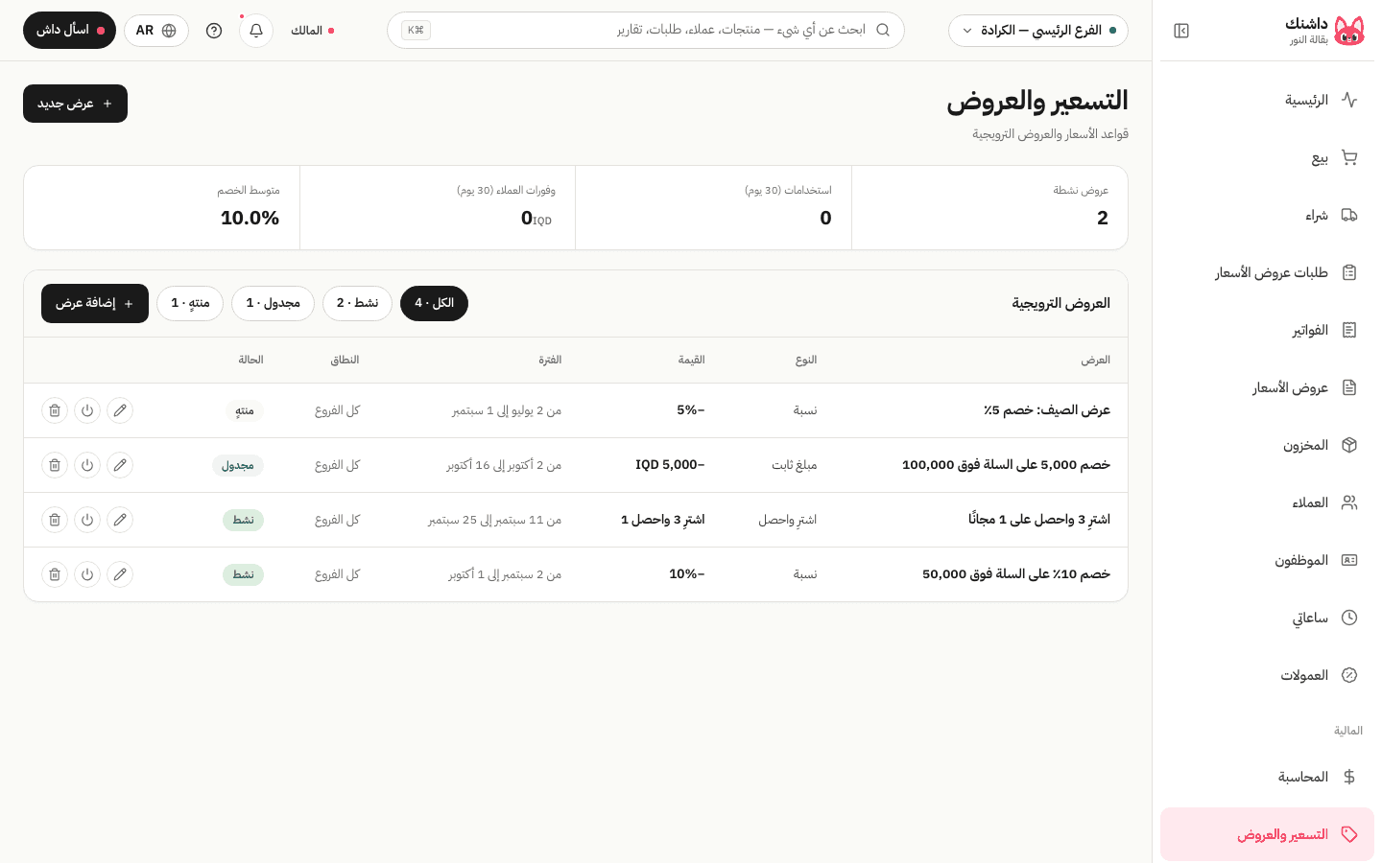Open ساعاتي in the sidebar
Viewport: 1382px width, 863px height.
[1267, 618]
